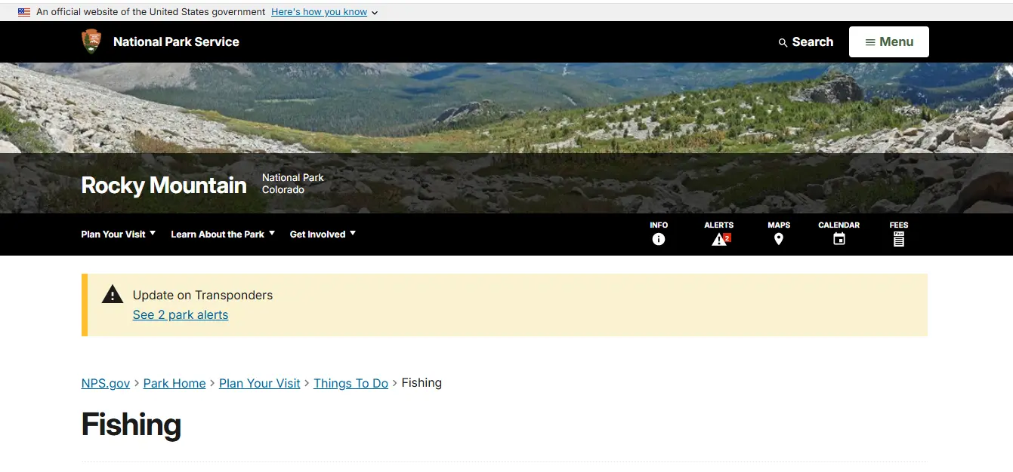This screenshot has height=472, width=1013.
Task: Click the INFO label text
Action: pos(659,225)
